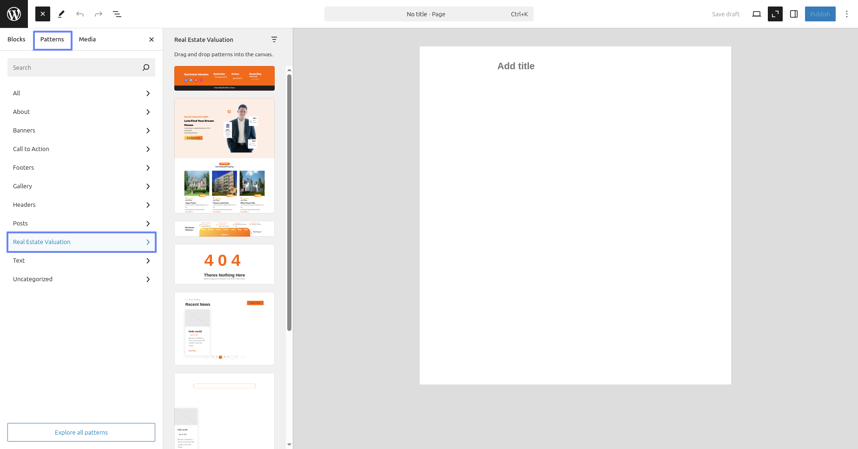Open the pattern filter icon
Viewport: 858px width, 449px height.
click(x=274, y=40)
